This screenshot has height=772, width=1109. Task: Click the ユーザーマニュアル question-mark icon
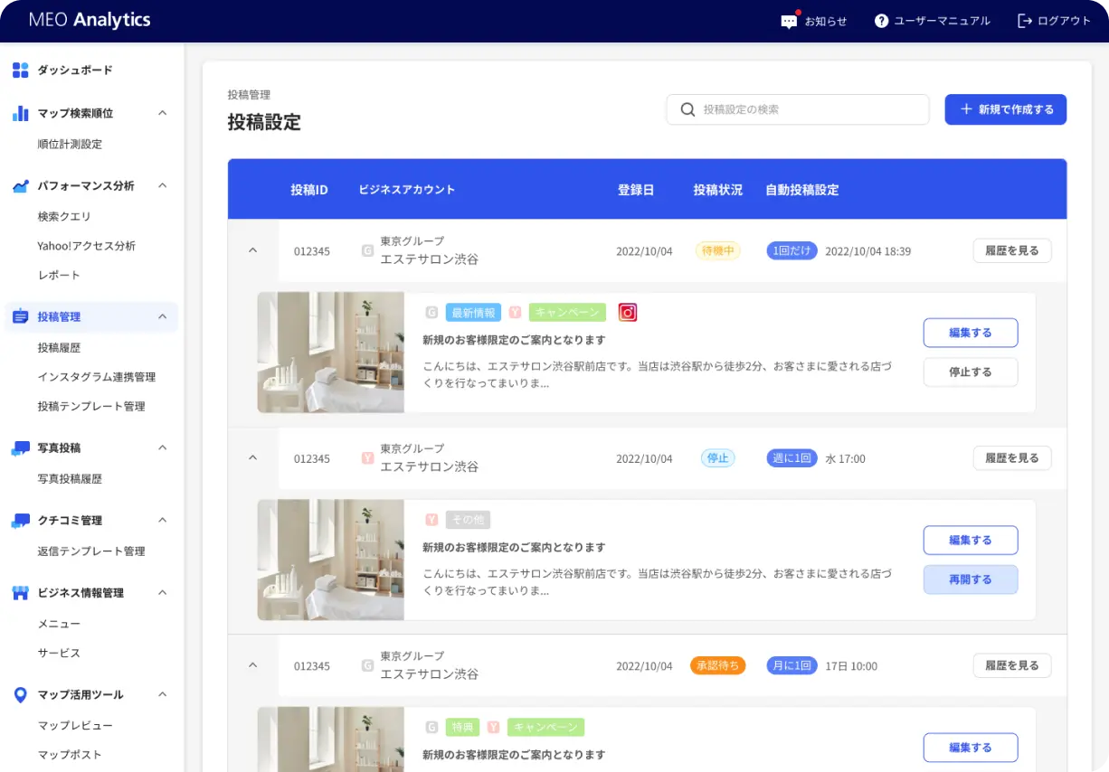(x=880, y=21)
